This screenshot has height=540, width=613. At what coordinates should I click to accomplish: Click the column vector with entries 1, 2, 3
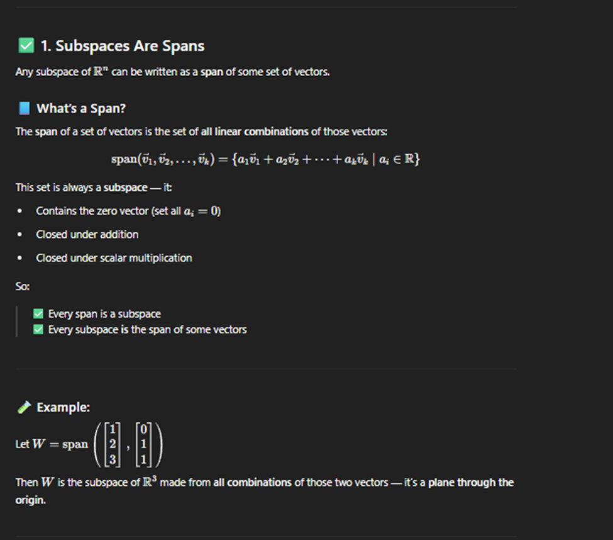113,444
